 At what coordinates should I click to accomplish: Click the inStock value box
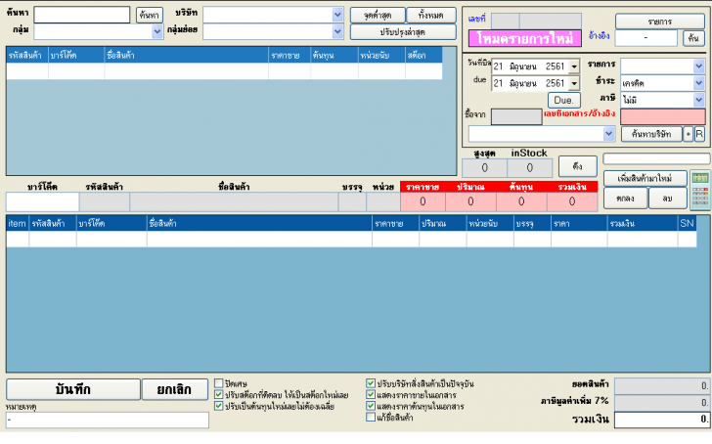(530, 168)
